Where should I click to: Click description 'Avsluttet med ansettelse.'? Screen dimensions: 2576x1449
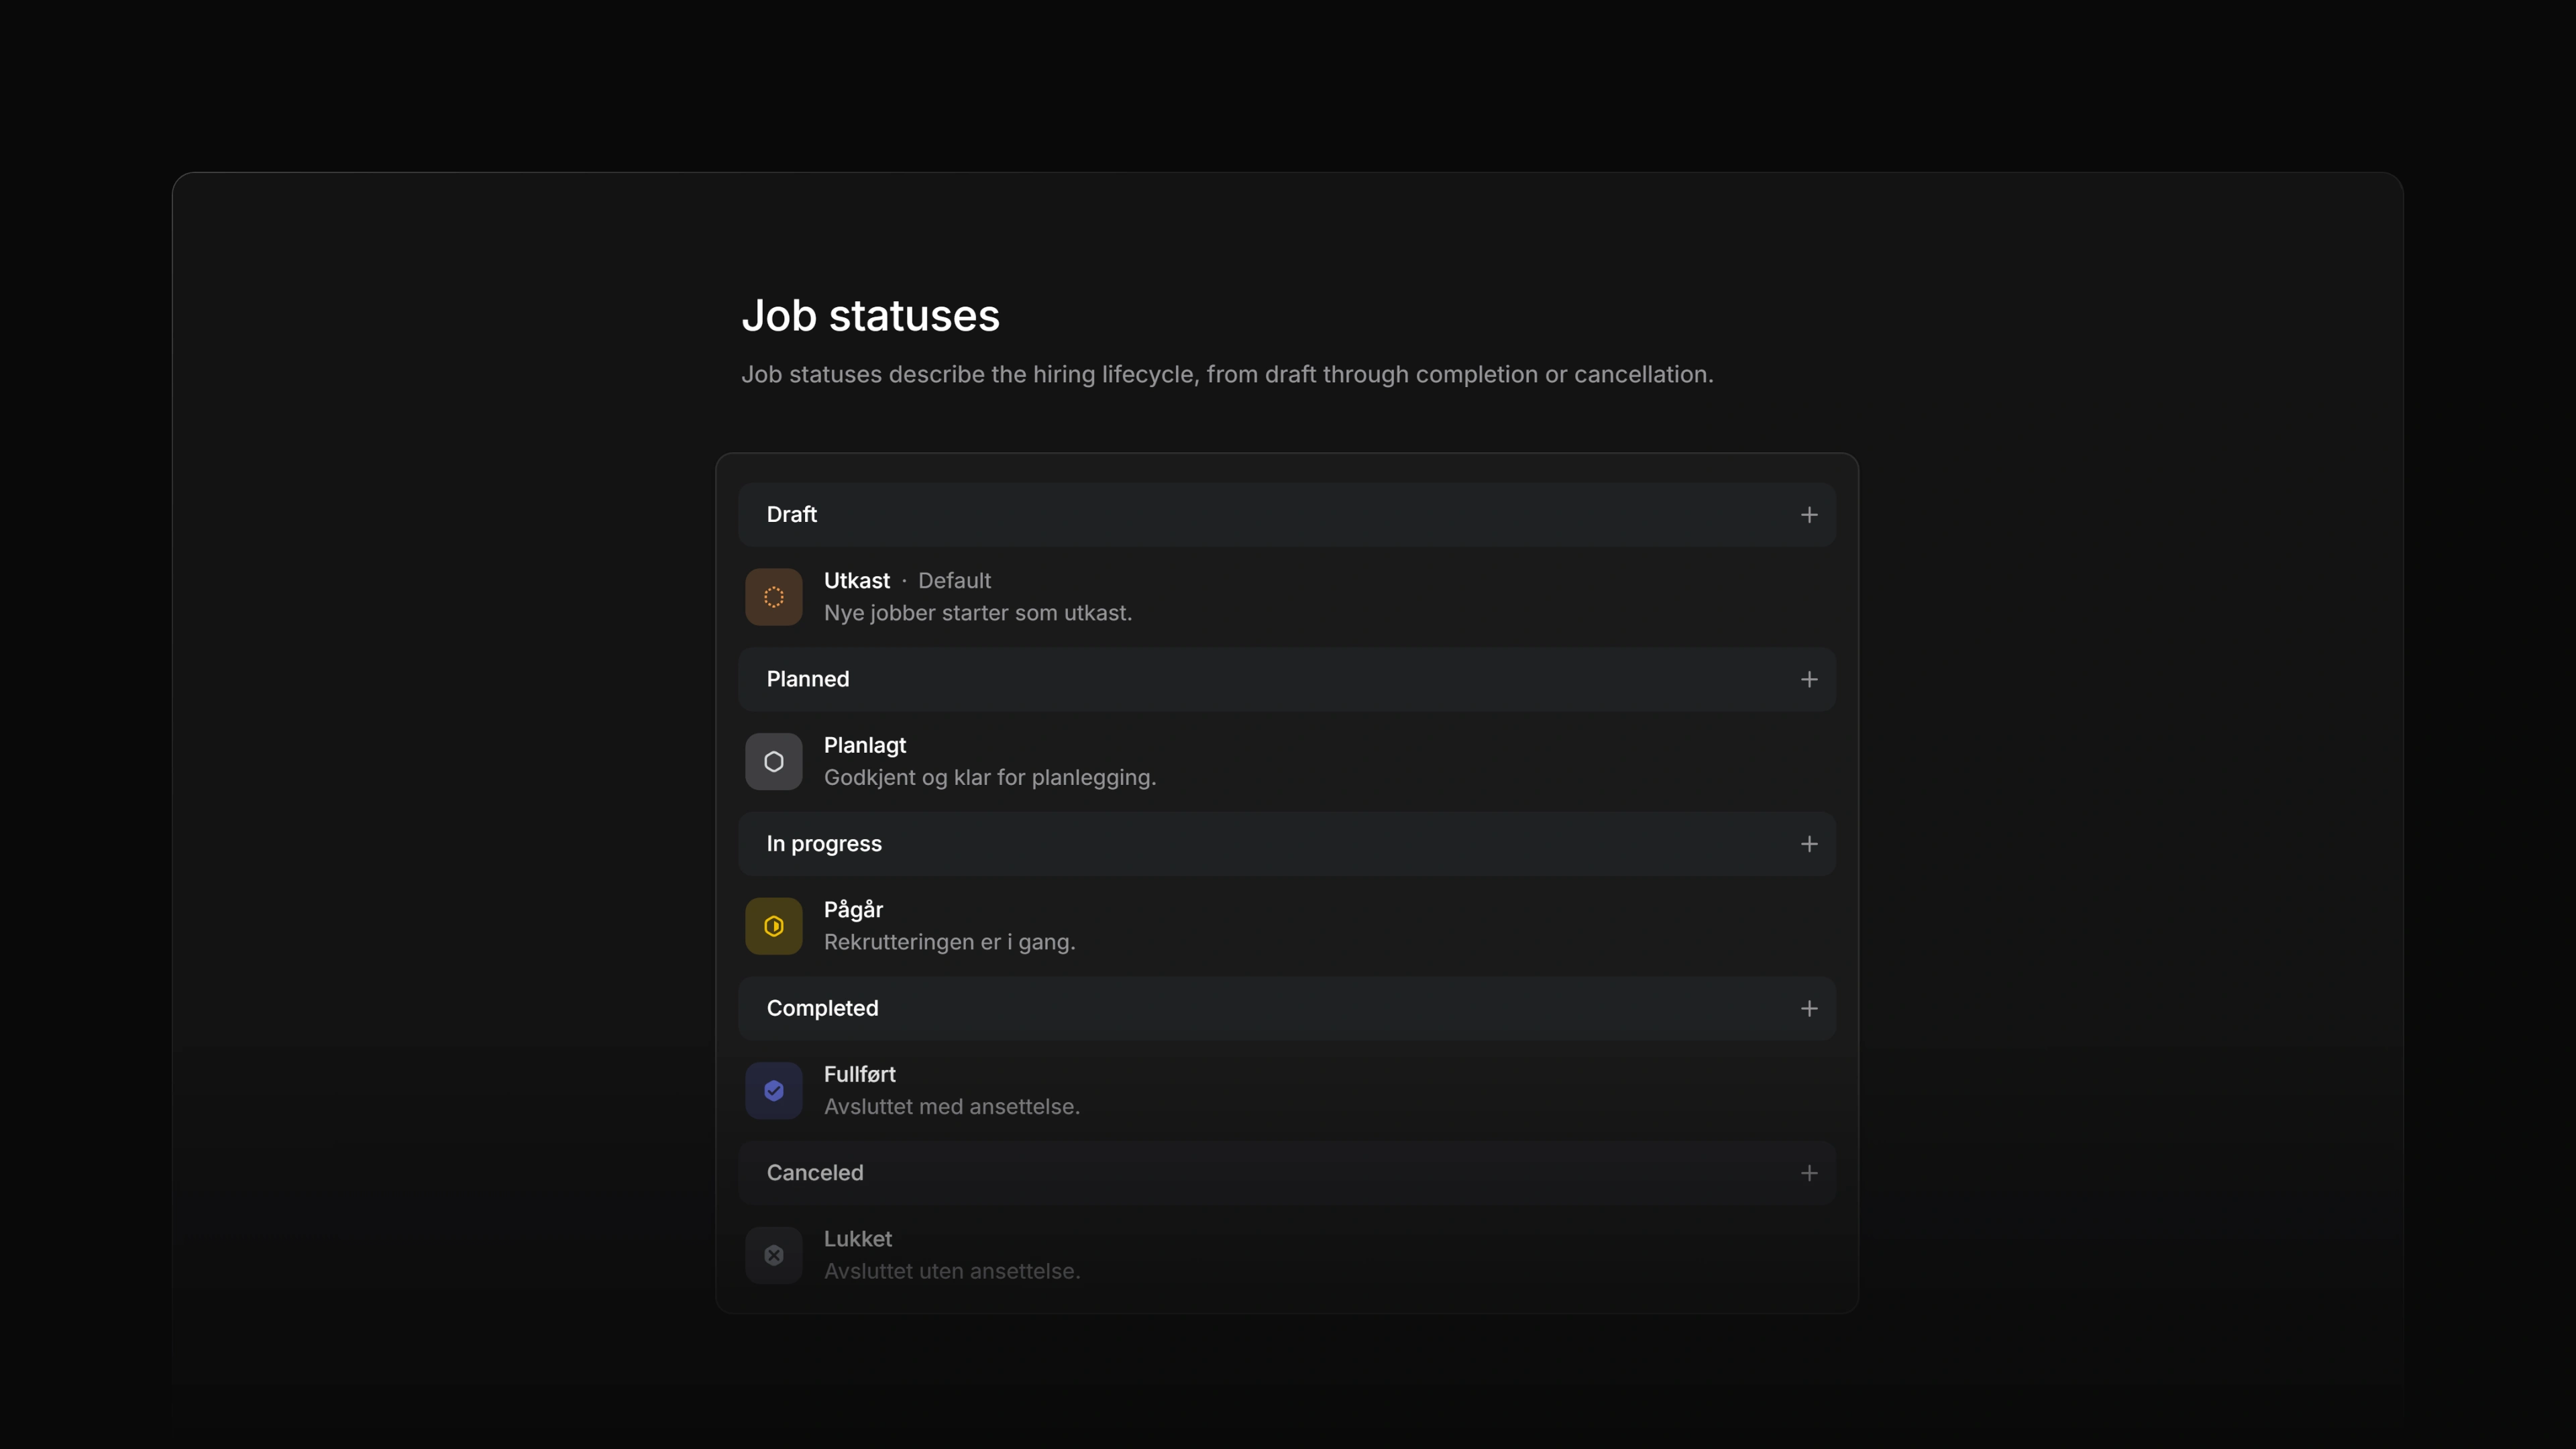click(951, 1107)
